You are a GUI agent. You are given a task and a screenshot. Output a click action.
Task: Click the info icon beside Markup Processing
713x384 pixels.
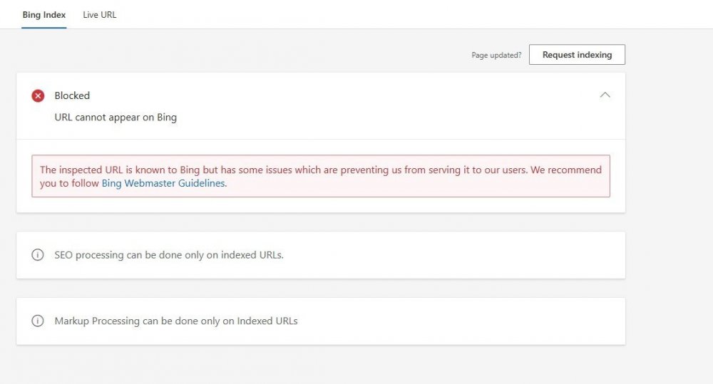point(38,321)
